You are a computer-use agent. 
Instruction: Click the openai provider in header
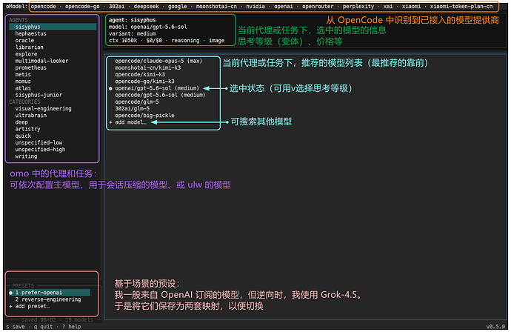(284, 7)
